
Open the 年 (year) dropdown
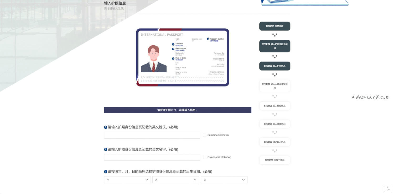tap(127, 180)
